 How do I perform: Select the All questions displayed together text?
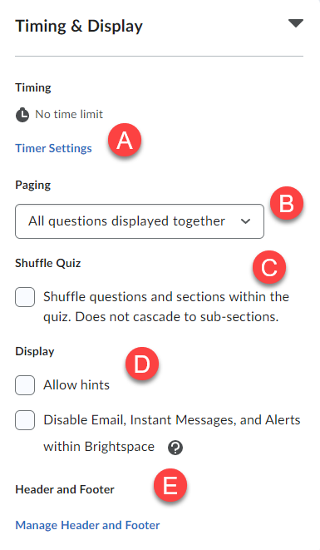click(126, 221)
